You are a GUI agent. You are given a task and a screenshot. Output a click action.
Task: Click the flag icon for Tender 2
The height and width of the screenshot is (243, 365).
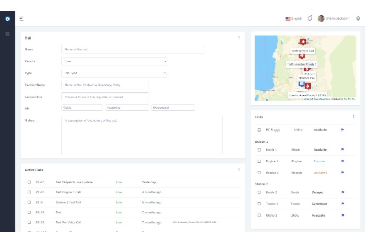343,204
